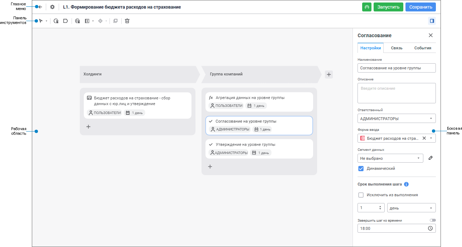Expand the Ответственный dropdown
This screenshot has width=462, height=247.
[397, 119]
